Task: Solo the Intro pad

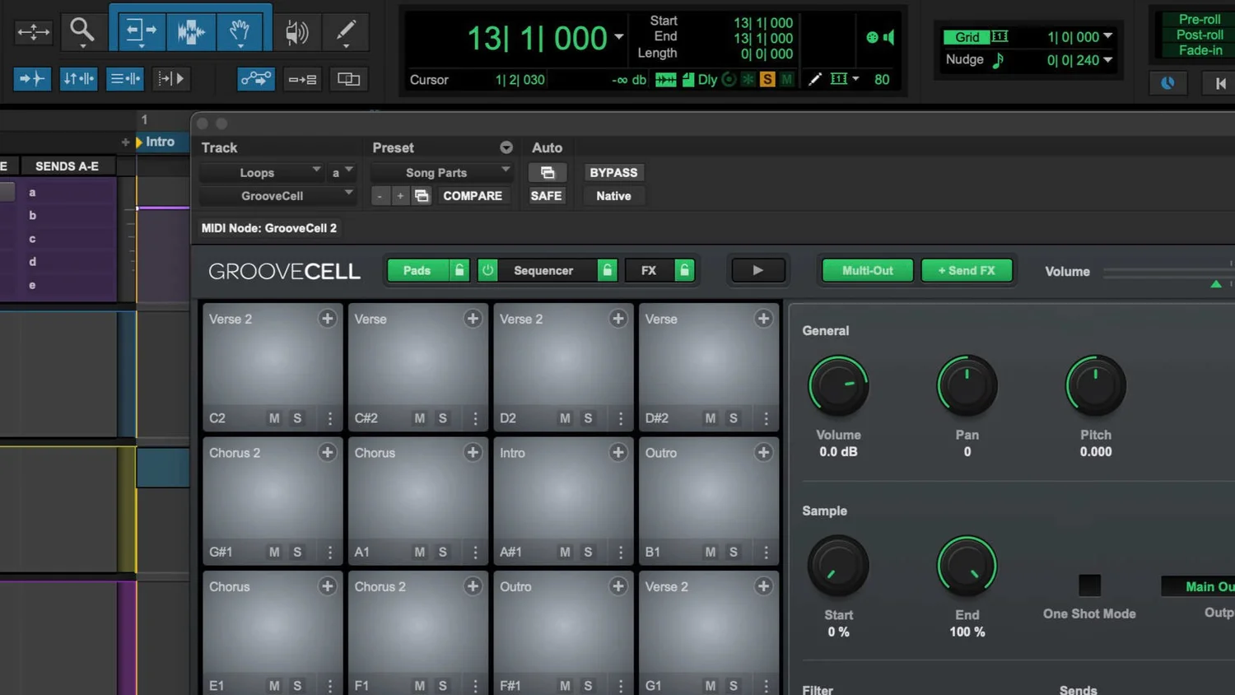Action: click(x=587, y=552)
